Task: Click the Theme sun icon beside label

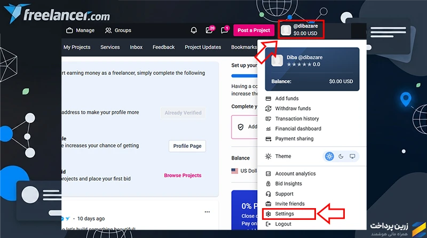Action: (268, 156)
